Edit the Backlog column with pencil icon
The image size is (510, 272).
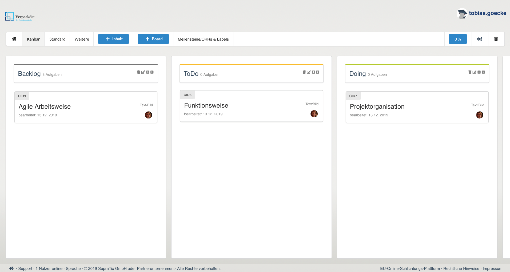143,72
